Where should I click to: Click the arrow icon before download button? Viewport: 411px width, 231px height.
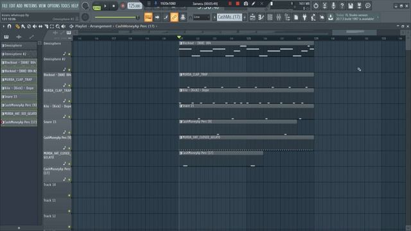(322, 17)
